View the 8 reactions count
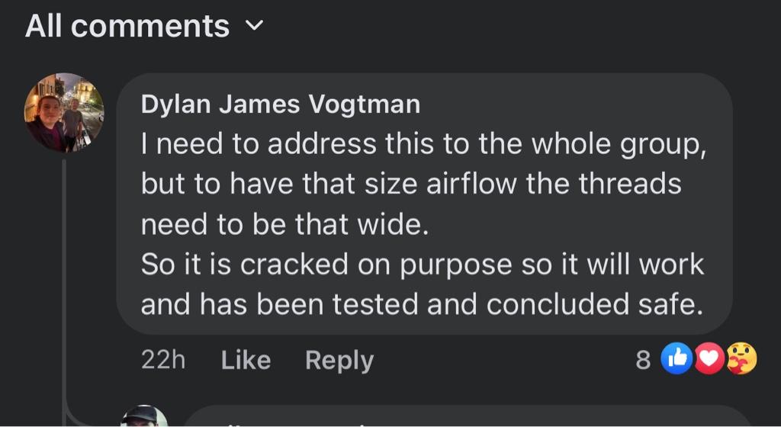Image resolution: width=781 pixels, height=427 pixels. [644, 360]
